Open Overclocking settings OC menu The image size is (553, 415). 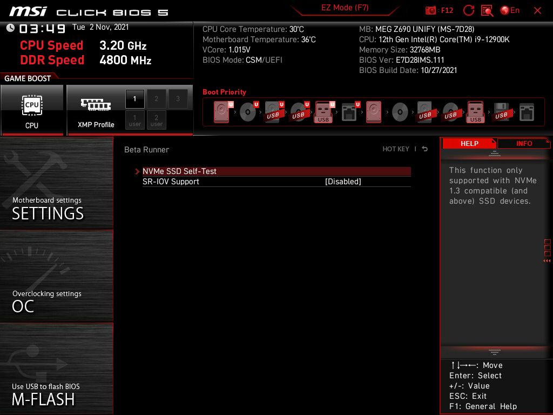pos(56,276)
